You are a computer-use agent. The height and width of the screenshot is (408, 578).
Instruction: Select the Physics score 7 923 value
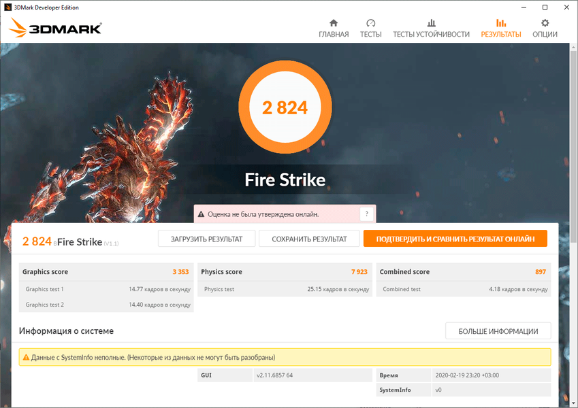(359, 272)
